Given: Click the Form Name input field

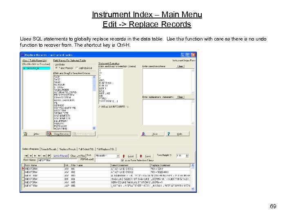Looking at the screenshot, I should (x=57, y=160).
